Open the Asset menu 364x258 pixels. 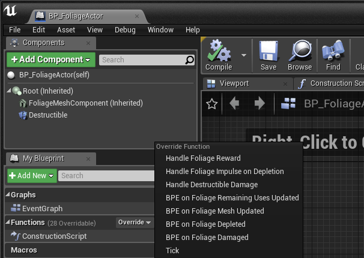[x=66, y=29]
